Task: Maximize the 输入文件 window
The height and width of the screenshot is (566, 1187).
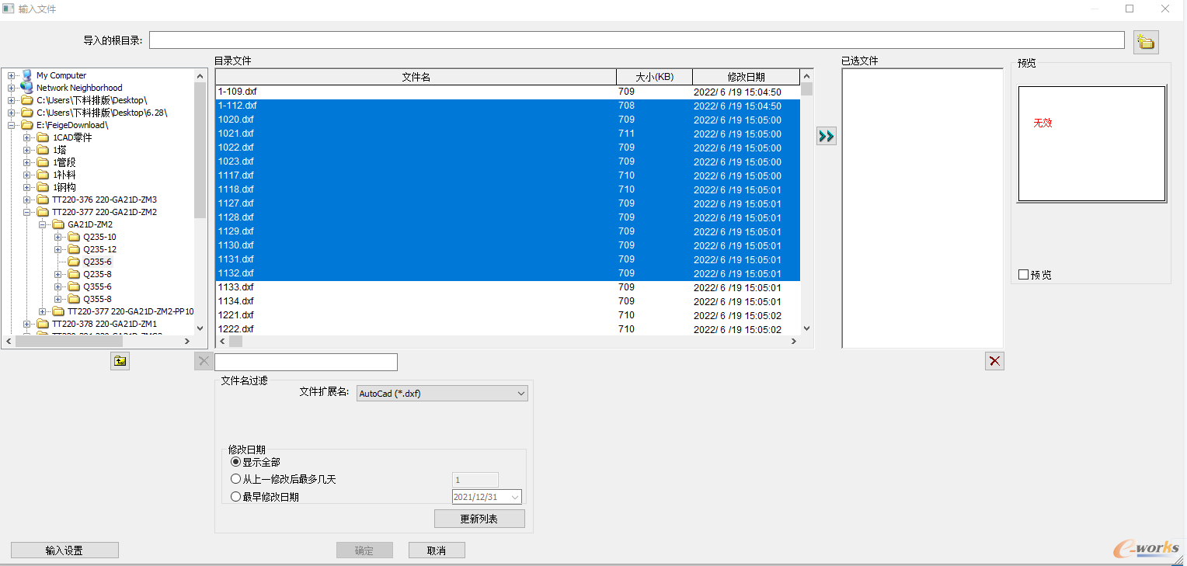Action: coord(1130,9)
